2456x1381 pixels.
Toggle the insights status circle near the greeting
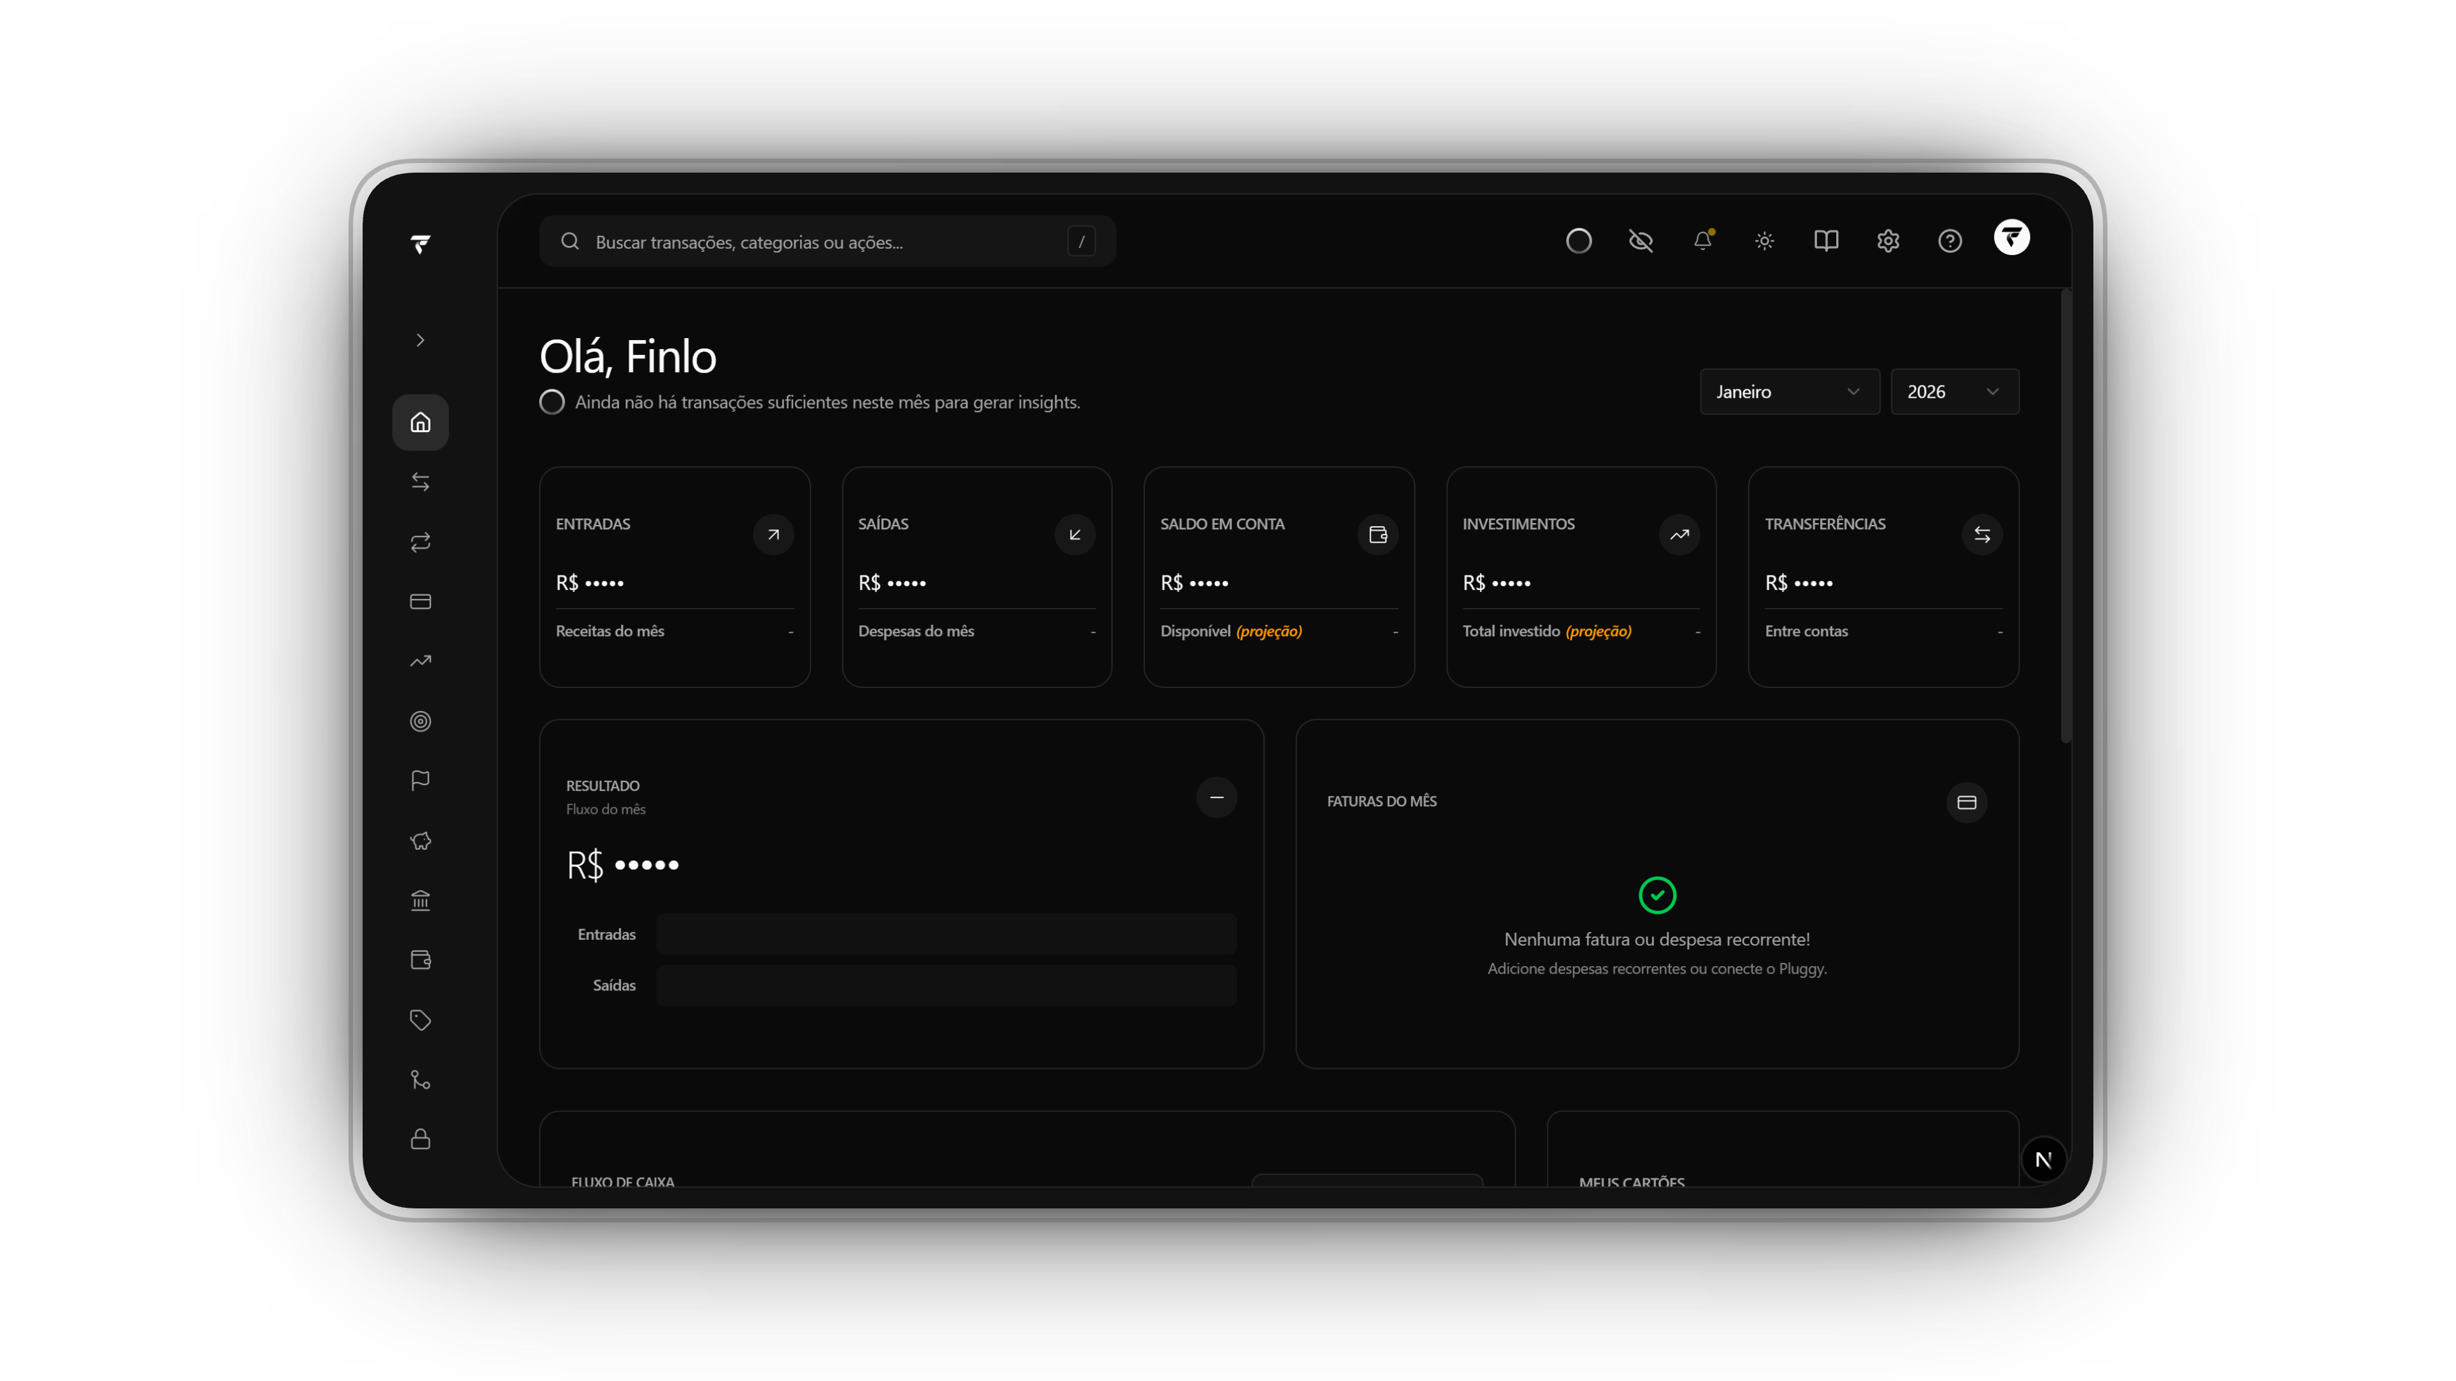[x=552, y=402]
